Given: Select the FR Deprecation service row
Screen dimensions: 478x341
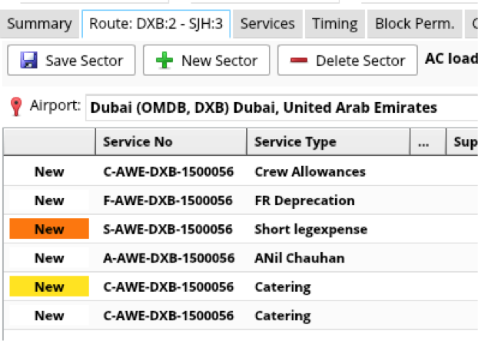Looking at the screenshot, I should point(304,200).
